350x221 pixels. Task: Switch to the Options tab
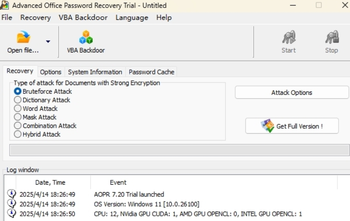[x=51, y=72]
